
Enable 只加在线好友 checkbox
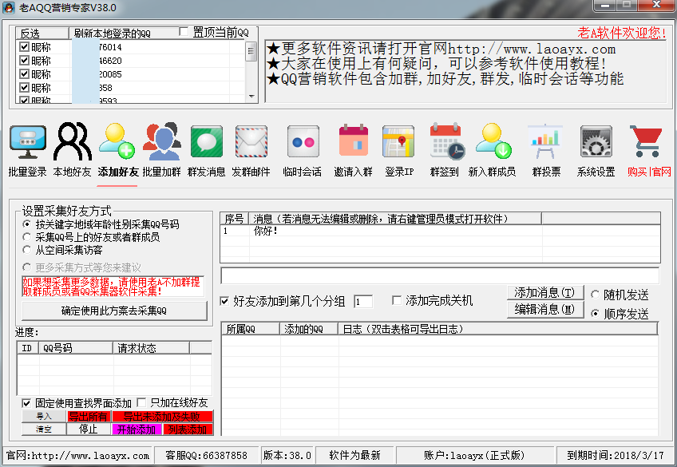coord(141,402)
